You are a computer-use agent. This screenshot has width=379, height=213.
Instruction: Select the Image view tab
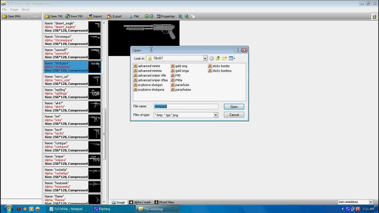coord(118,202)
